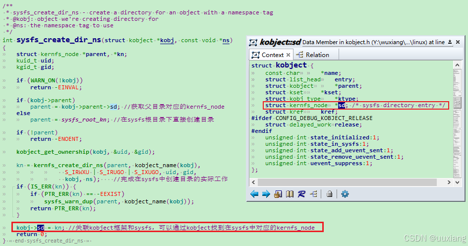The width and height of the screenshot is (468, 246).
Task: Switch to the Context tab
Action: [x=270, y=55]
